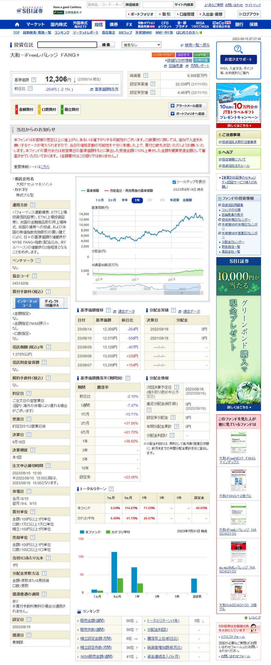Expand the 口座管理 header menu

(x=185, y=14)
